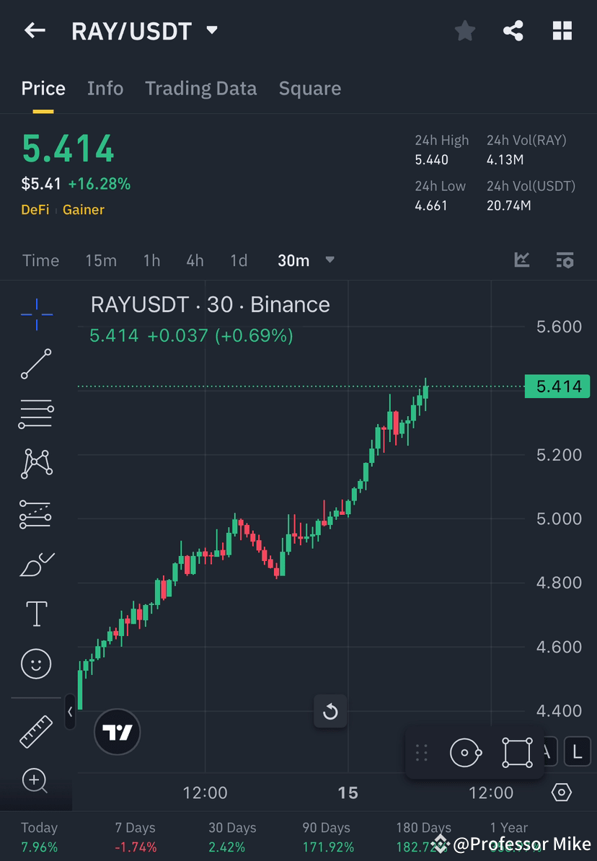Click the Gainer category label
Screen dimensions: 597x861
click(x=83, y=210)
